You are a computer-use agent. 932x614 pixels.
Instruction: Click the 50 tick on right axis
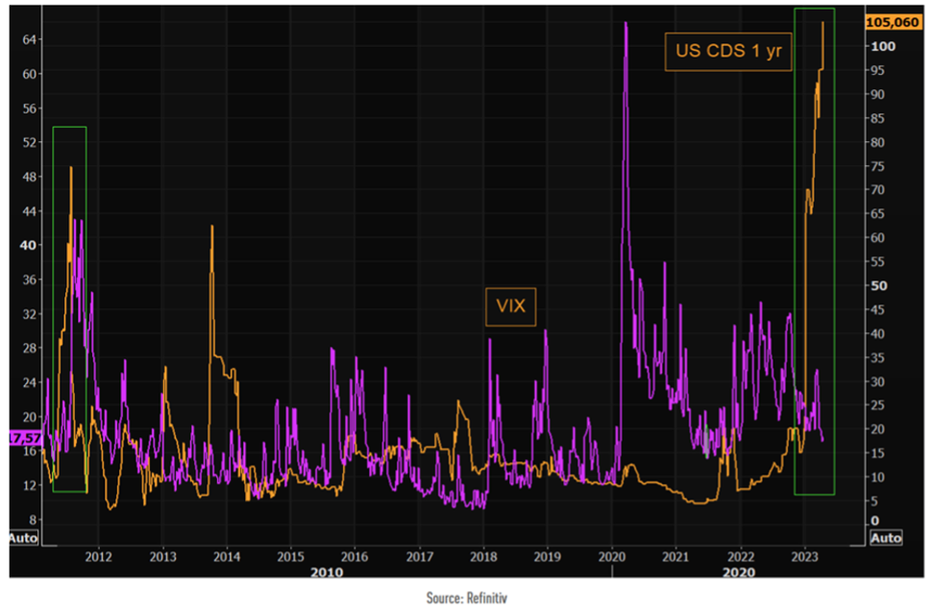pos(879,285)
